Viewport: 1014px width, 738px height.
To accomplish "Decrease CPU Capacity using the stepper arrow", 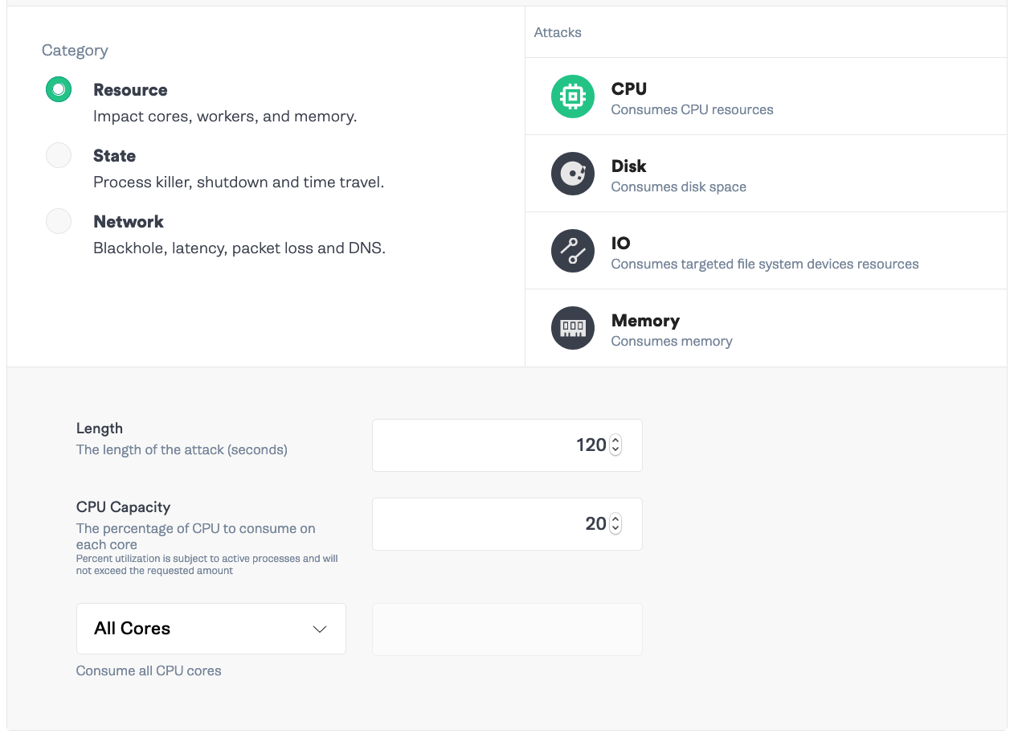I will 615,528.
